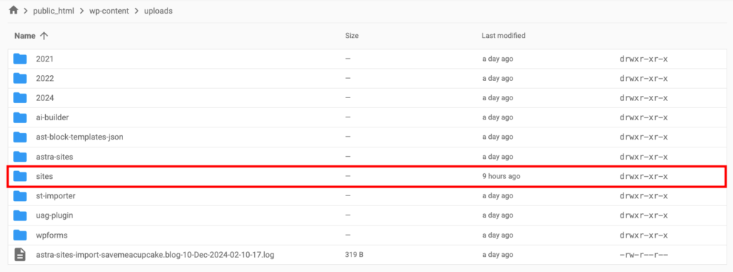Select the astra-sites folder name
733x272 pixels.
(54, 157)
